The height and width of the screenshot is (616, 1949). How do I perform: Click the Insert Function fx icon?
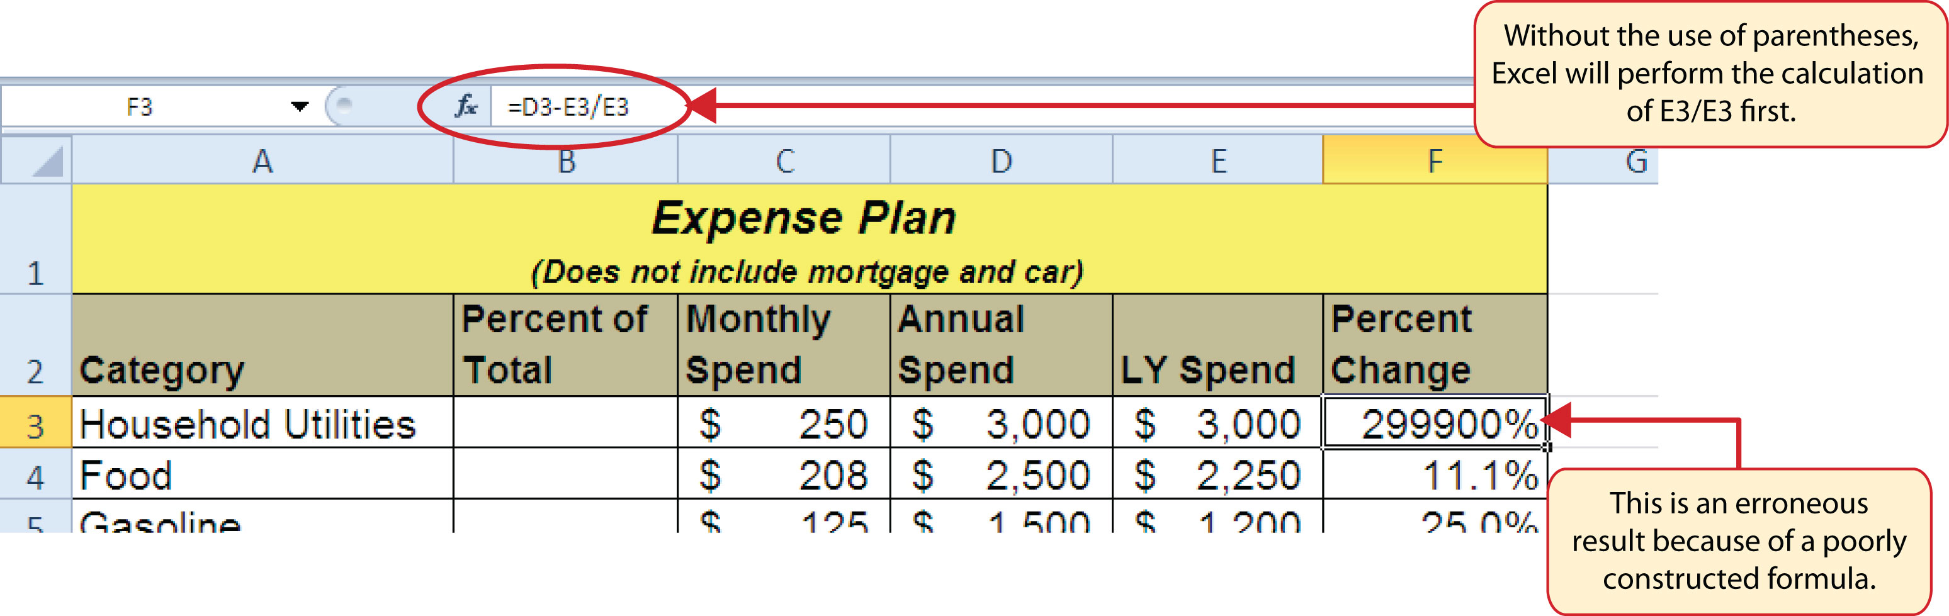464,106
